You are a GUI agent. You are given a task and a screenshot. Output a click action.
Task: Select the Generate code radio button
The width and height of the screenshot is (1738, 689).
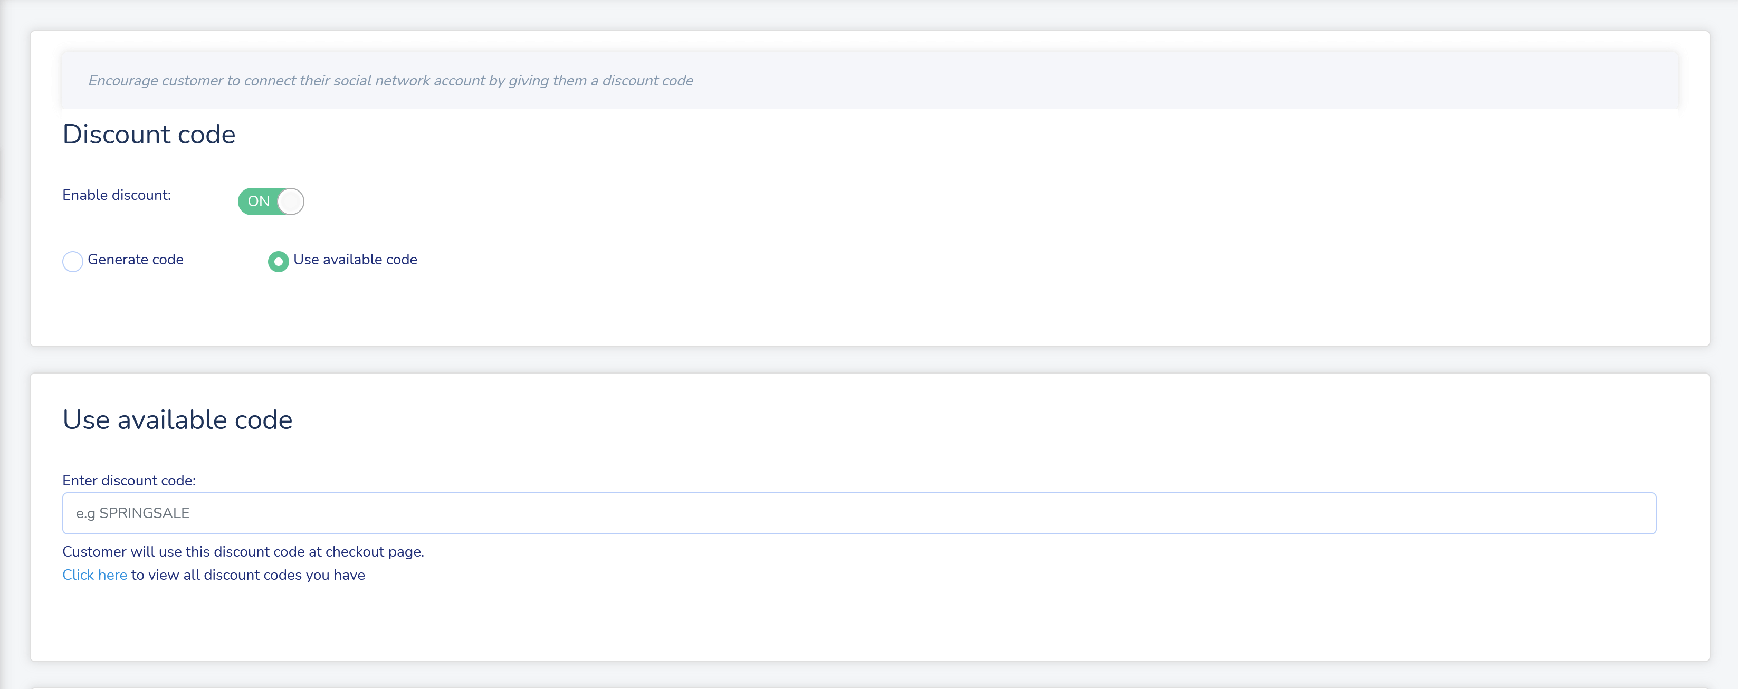coord(73,261)
